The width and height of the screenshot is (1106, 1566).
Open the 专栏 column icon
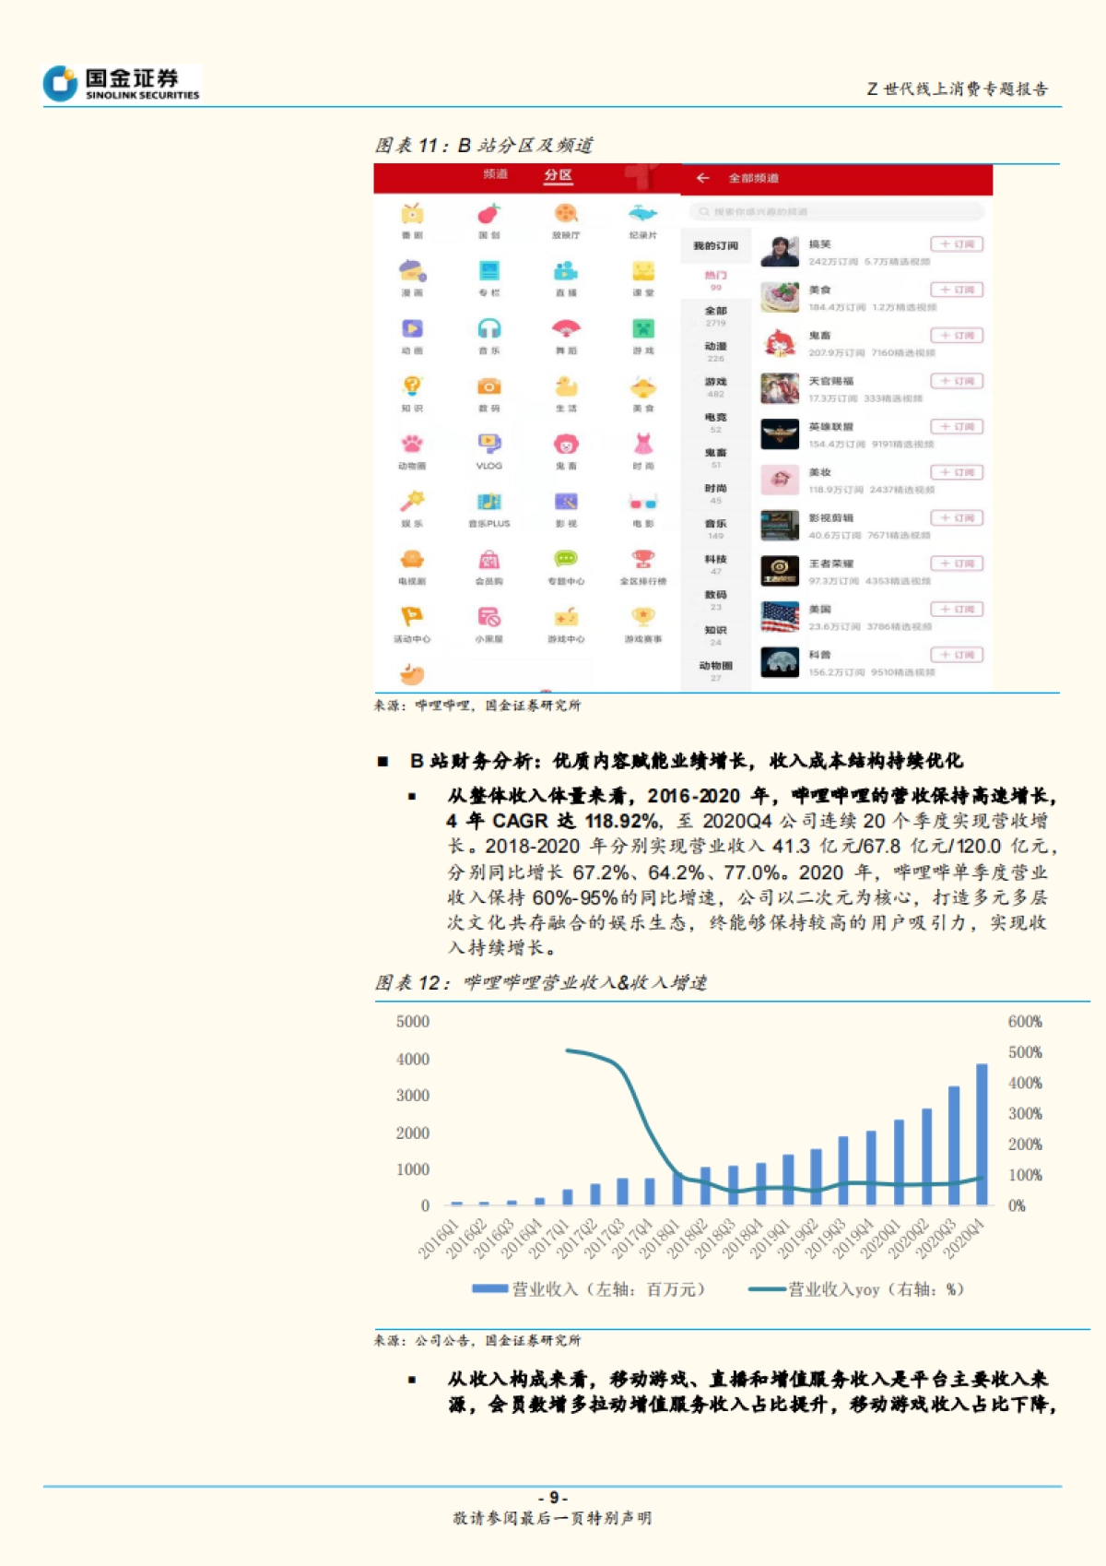point(488,271)
